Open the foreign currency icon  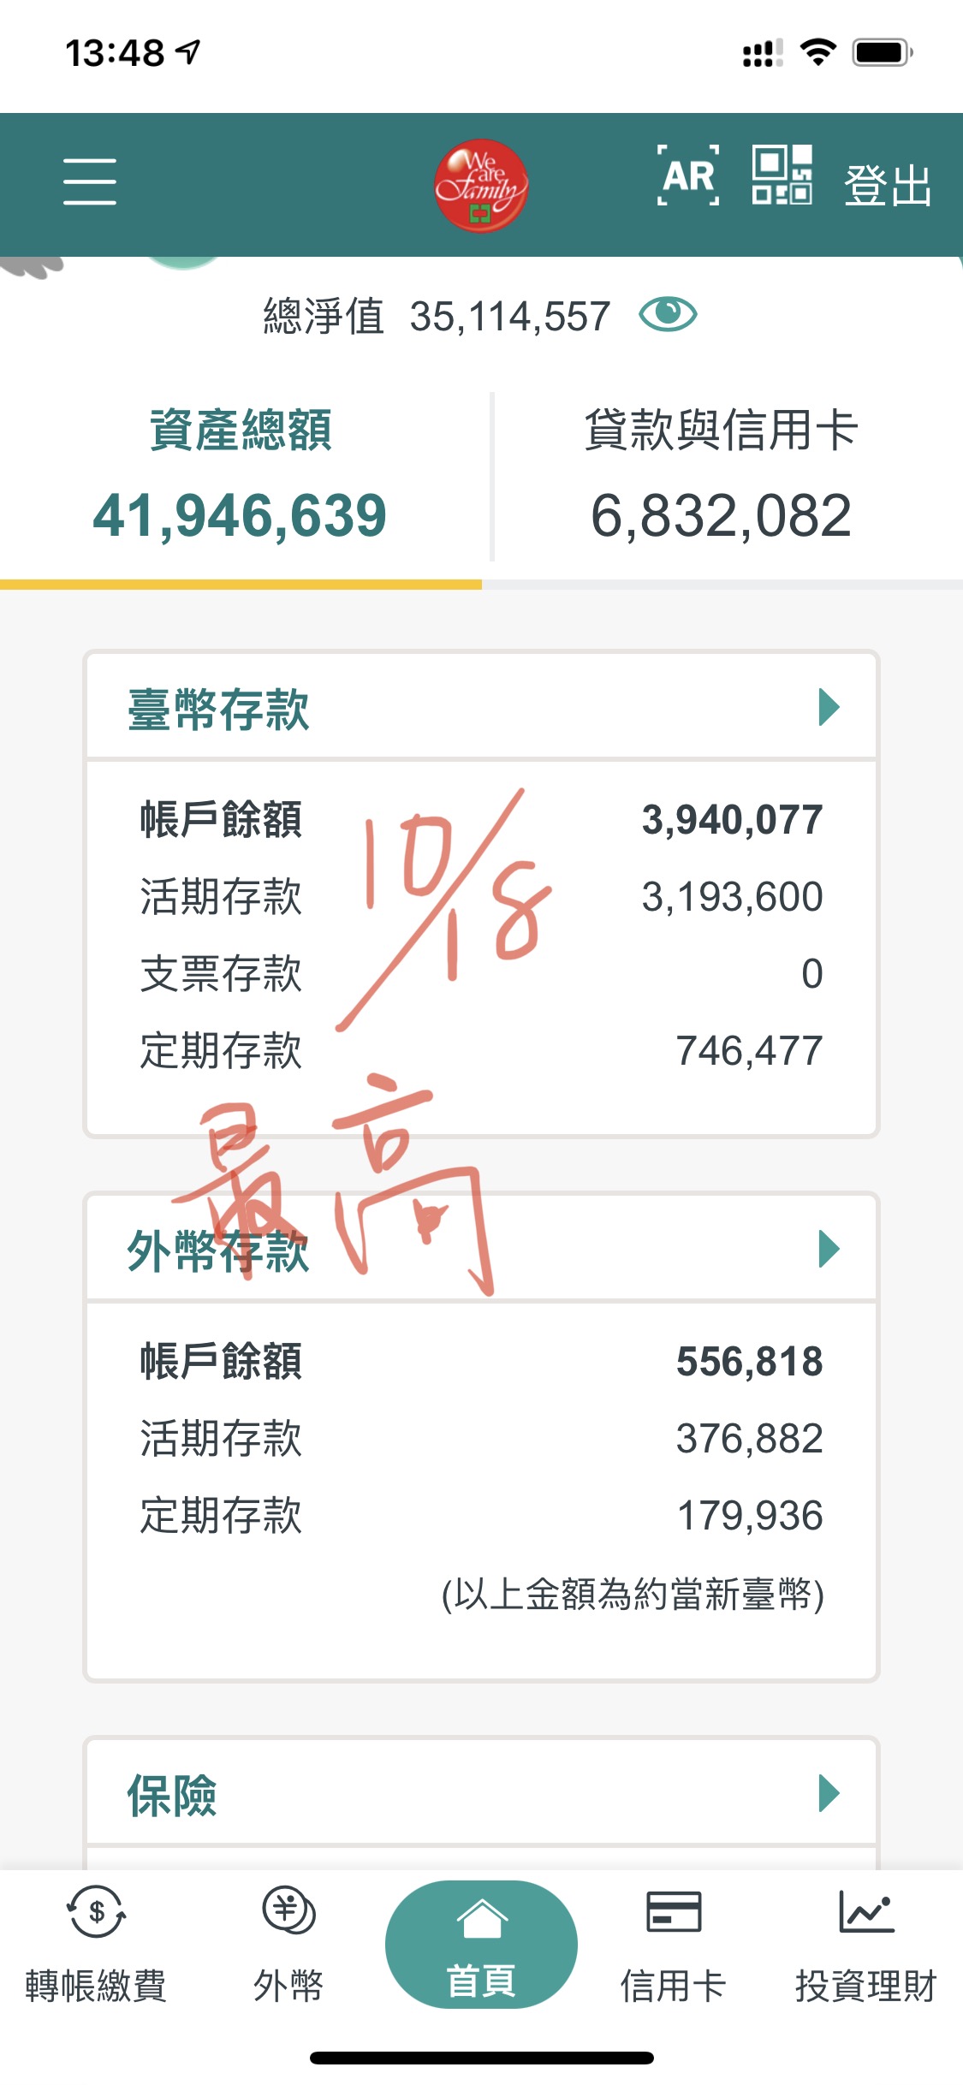tap(288, 1910)
